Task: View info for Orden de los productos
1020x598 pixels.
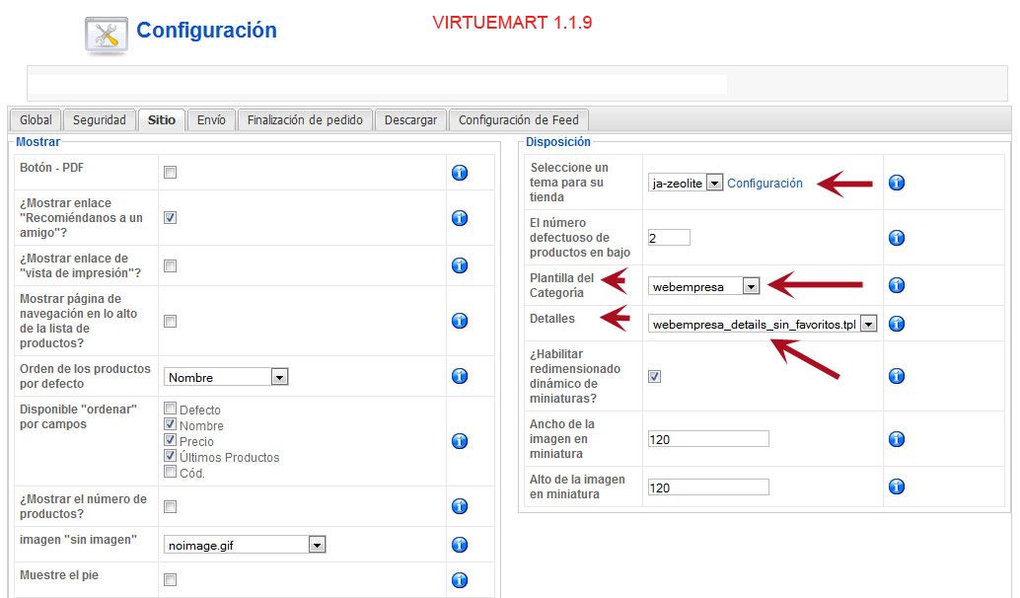Action: click(460, 376)
